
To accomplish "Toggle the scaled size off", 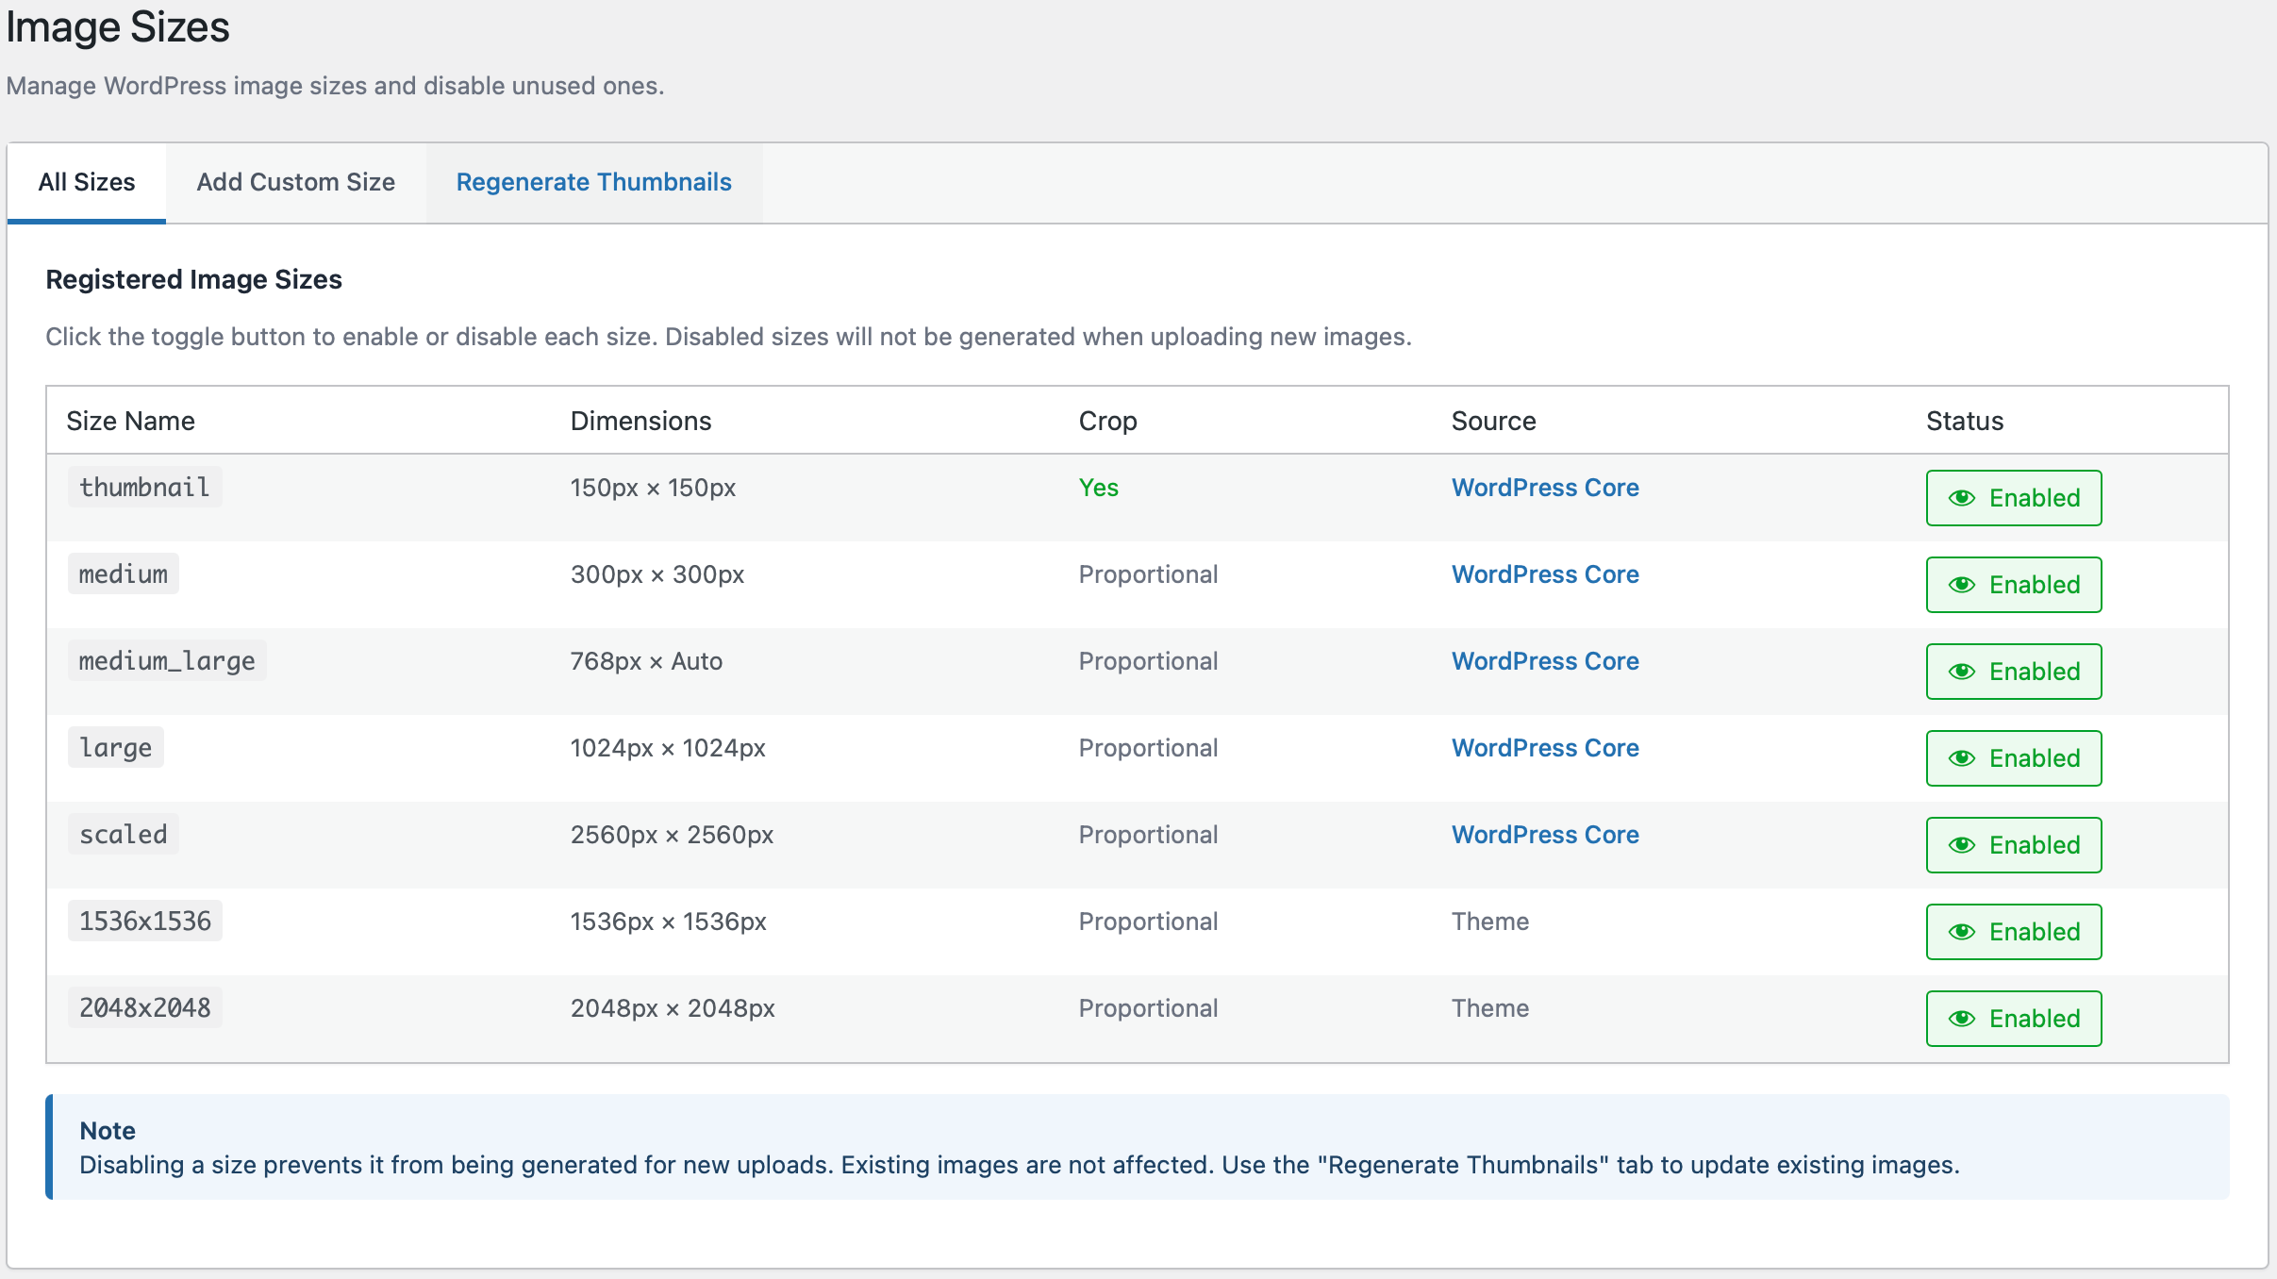I will tap(2013, 845).
